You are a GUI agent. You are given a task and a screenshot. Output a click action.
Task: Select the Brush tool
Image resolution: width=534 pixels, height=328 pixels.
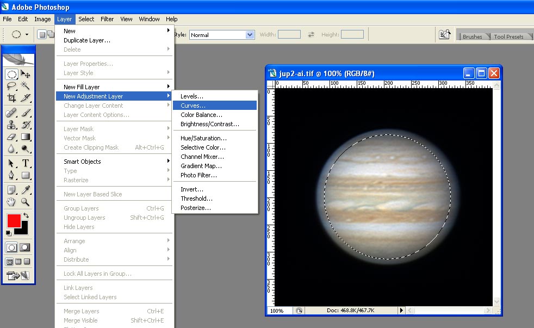pos(25,113)
